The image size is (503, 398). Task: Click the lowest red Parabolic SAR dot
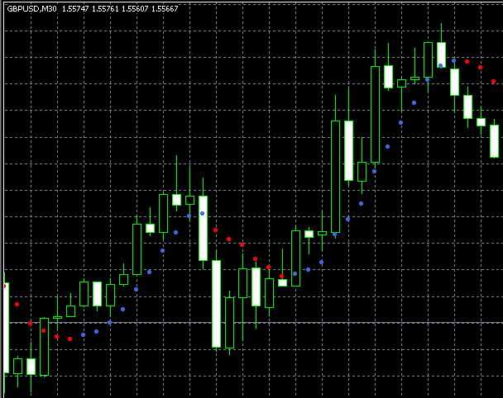pyautogui.click(x=70, y=339)
